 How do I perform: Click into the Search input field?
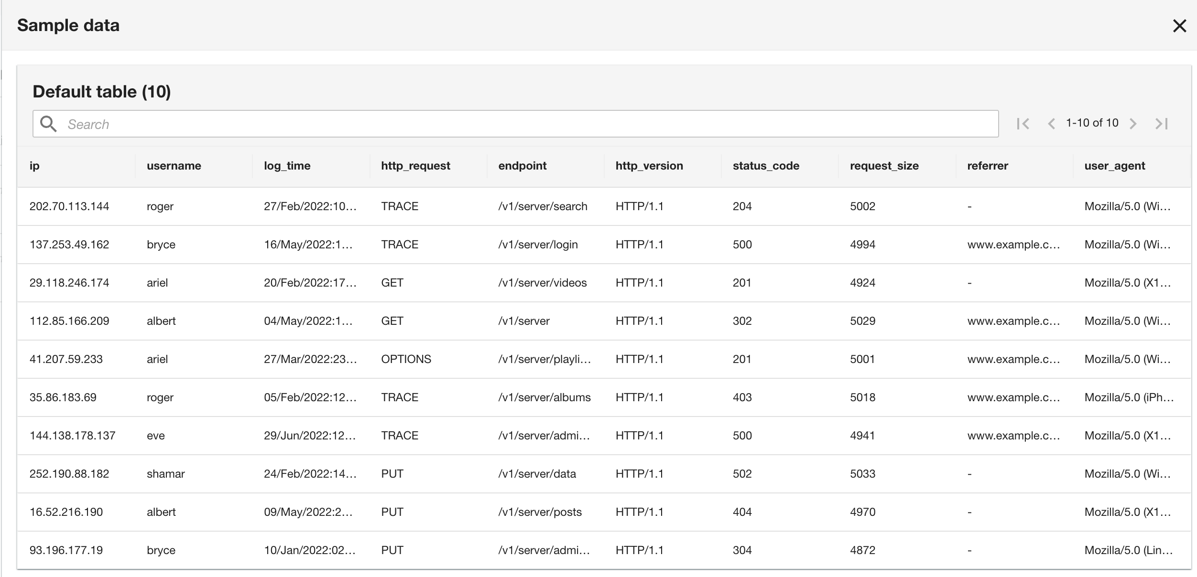tap(526, 124)
